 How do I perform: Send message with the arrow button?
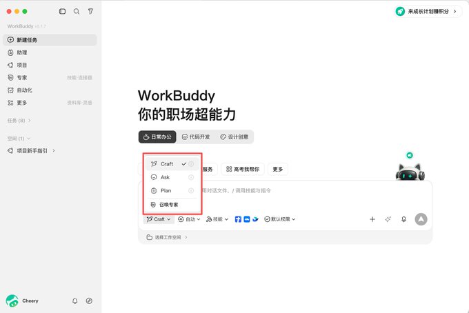pos(421,219)
